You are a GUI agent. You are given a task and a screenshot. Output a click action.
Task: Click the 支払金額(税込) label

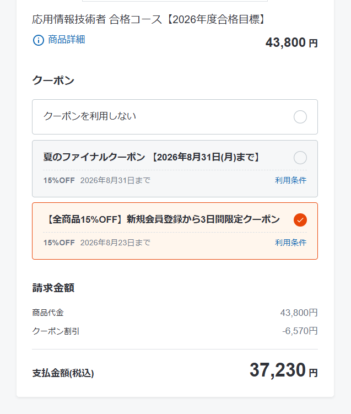coord(63,373)
